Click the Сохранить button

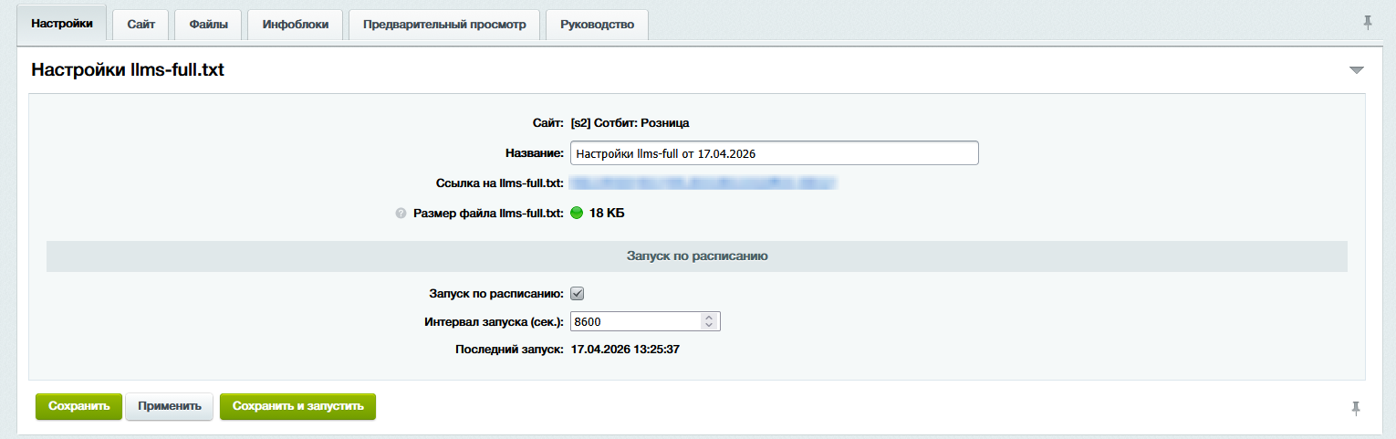click(79, 406)
